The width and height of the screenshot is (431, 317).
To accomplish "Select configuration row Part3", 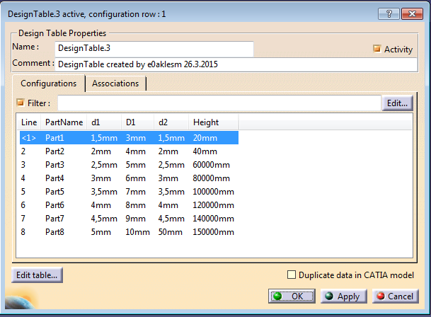I will point(129,165).
